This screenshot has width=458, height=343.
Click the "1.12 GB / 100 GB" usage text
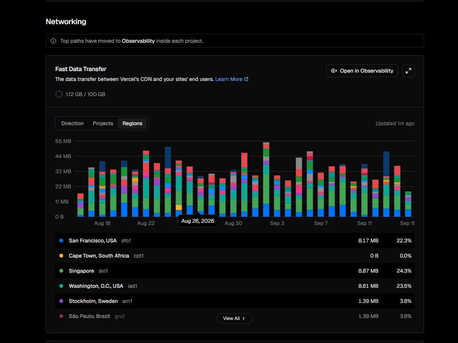85,94
